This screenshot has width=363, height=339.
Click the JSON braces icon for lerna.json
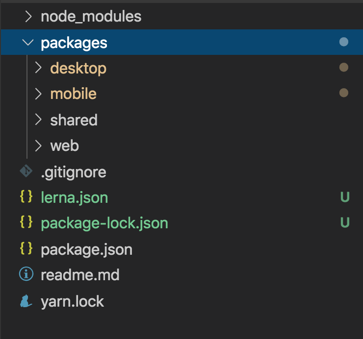click(x=26, y=197)
